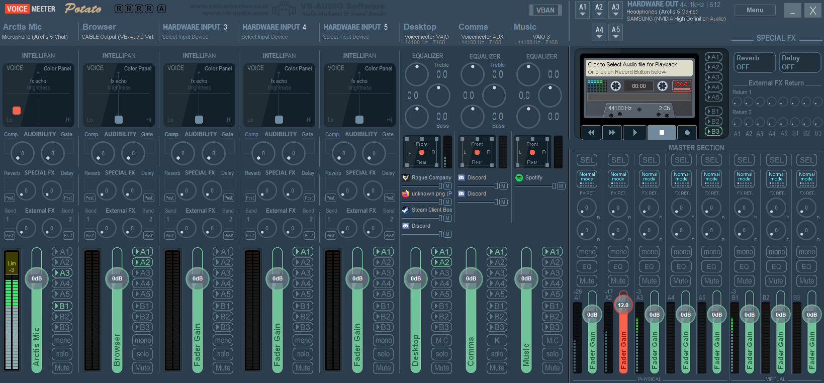Fast-forward the cassette recorder
This screenshot has width=824, height=383.
(x=612, y=132)
